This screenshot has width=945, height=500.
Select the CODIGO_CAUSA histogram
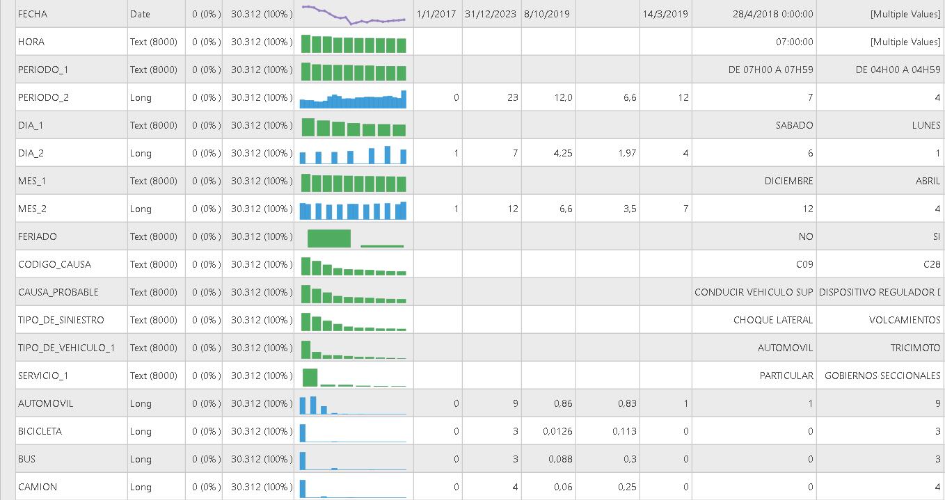(x=354, y=266)
